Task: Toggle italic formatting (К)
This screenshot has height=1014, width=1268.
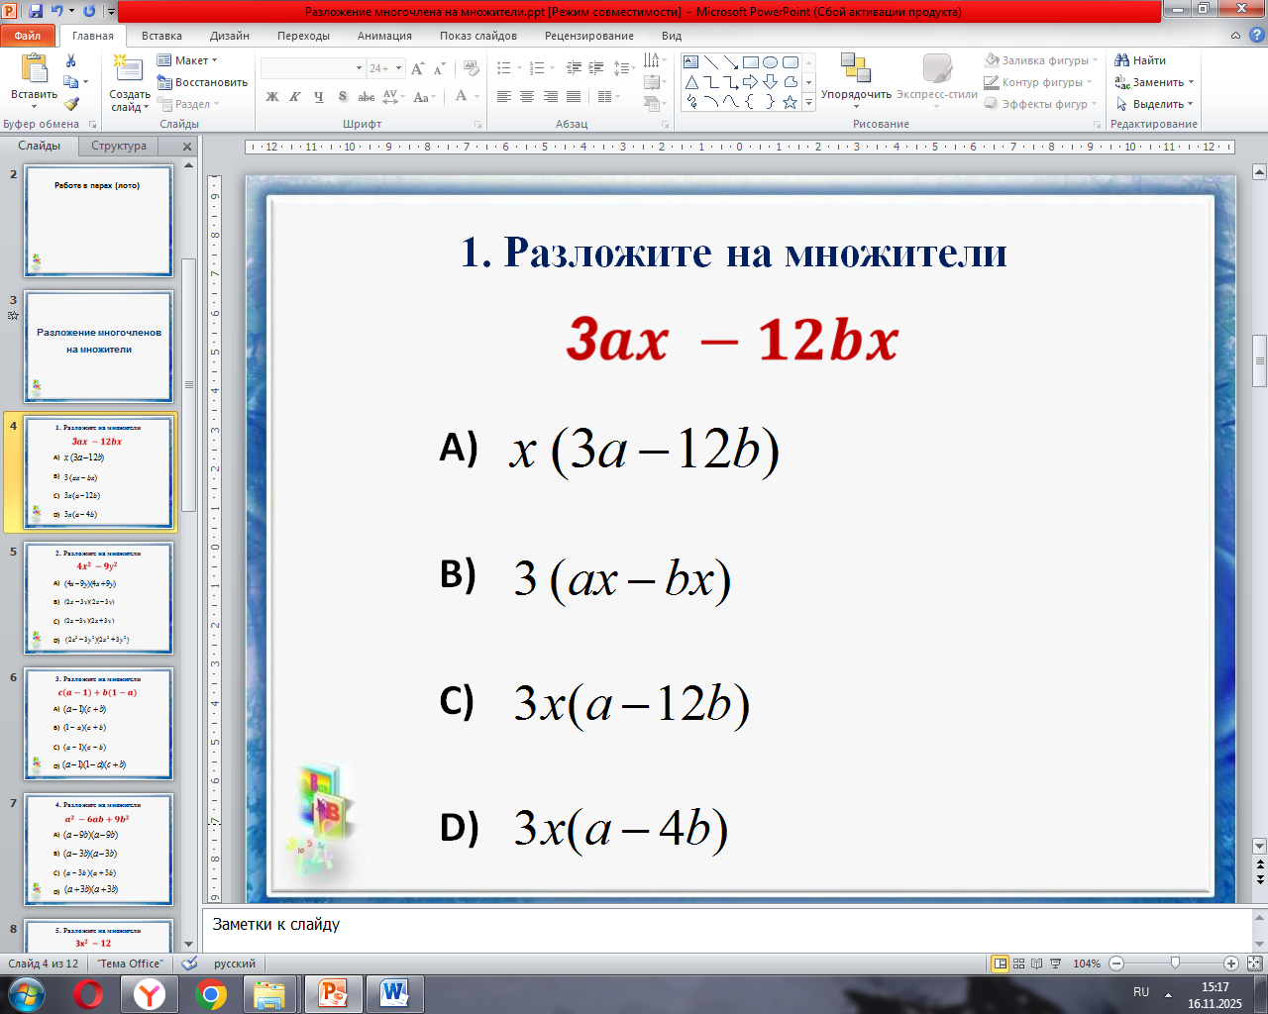Action: tap(295, 97)
